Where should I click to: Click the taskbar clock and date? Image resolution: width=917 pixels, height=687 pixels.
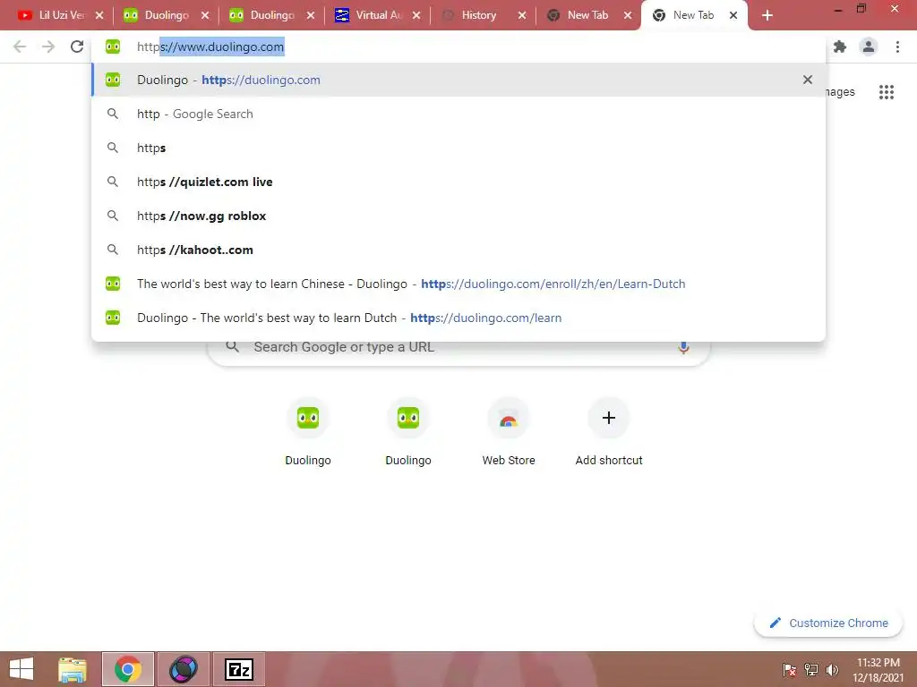click(x=878, y=670)
